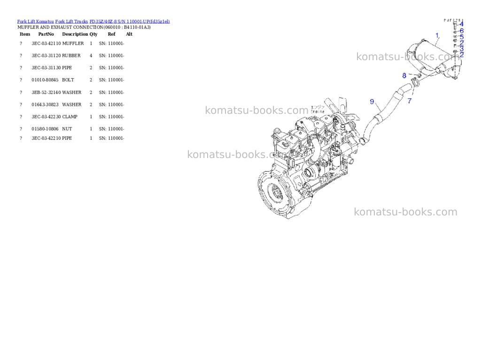Click the Engine label on diagram
481x341 pixels.
318,111
